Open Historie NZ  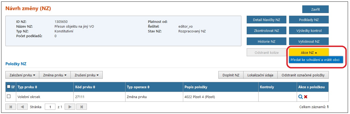266,42
